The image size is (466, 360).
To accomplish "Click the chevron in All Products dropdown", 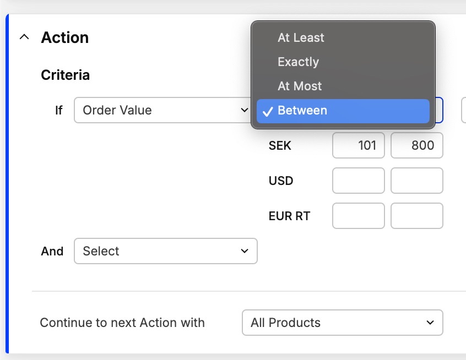I will click(x=430, y=323).
